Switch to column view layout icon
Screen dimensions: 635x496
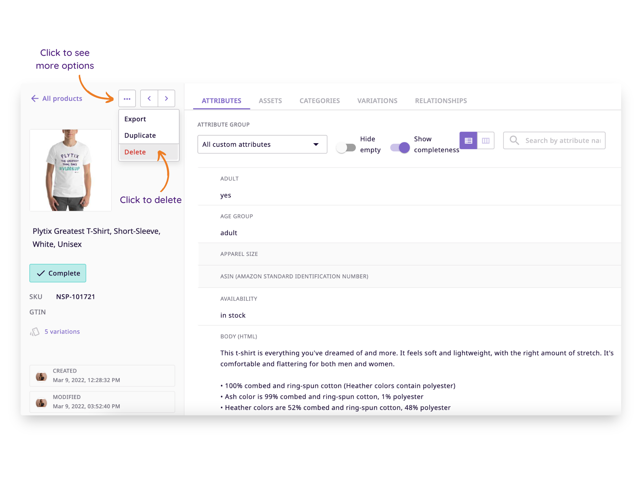486,141
